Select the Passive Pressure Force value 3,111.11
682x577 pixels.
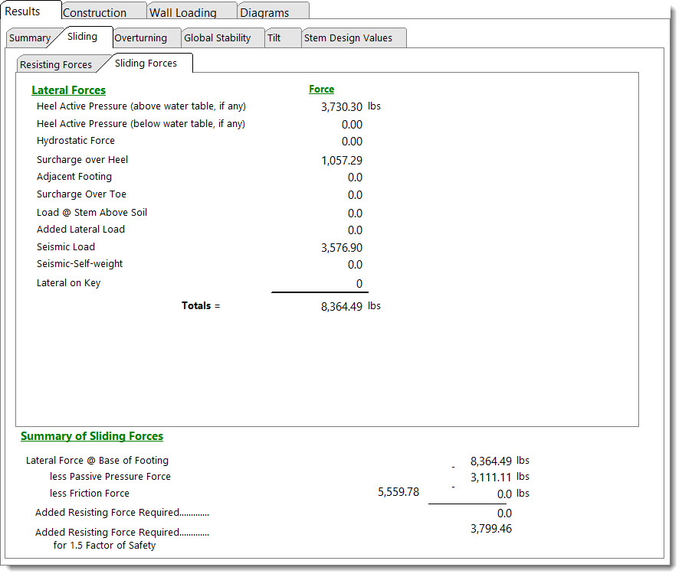(491, 478)
